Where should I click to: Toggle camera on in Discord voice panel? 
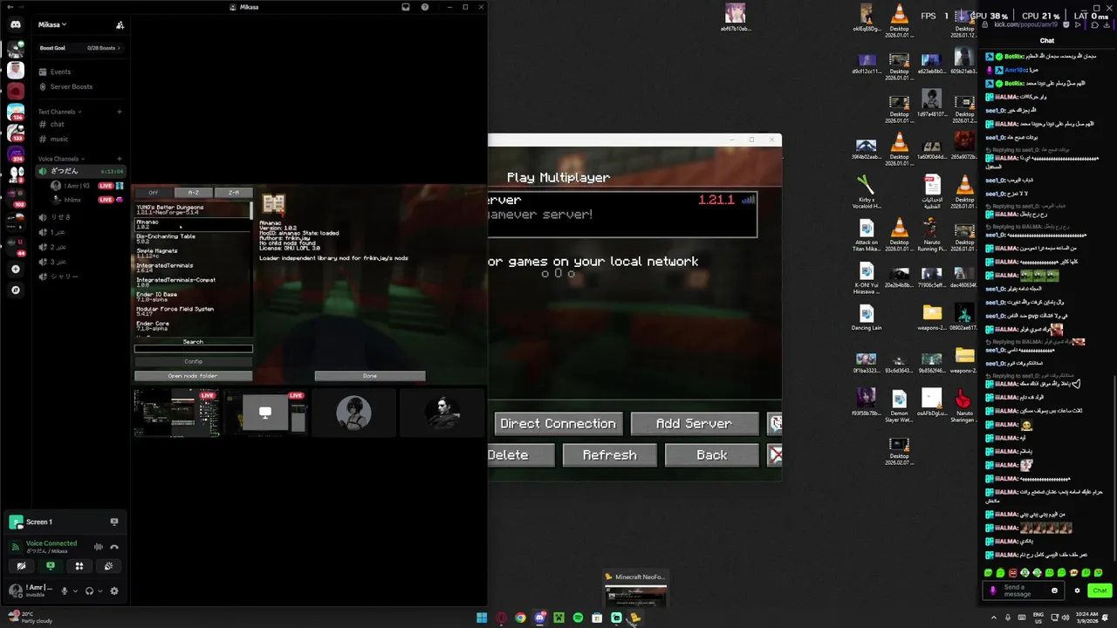coord(21,566)
